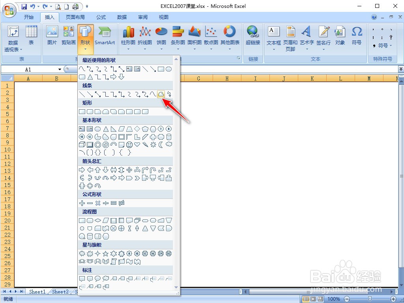Image resolution: width=404 pixels, height=303 pixels.
Task: Click the zoom out minus button
Action: click(347, 299)
